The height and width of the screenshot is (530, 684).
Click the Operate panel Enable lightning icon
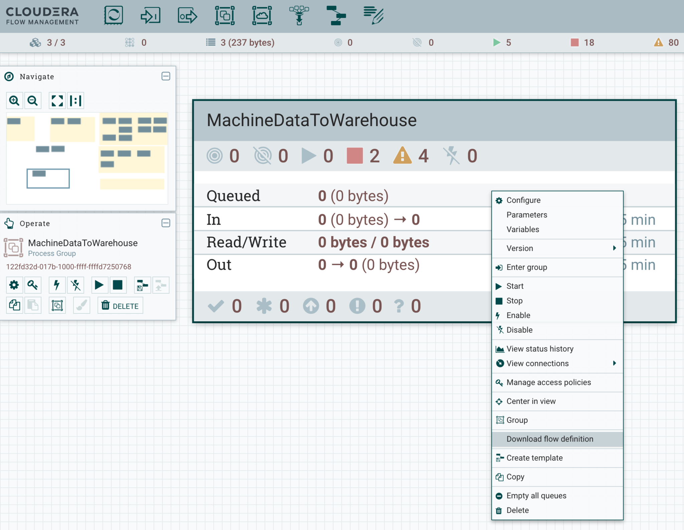[x=57, y=285]
